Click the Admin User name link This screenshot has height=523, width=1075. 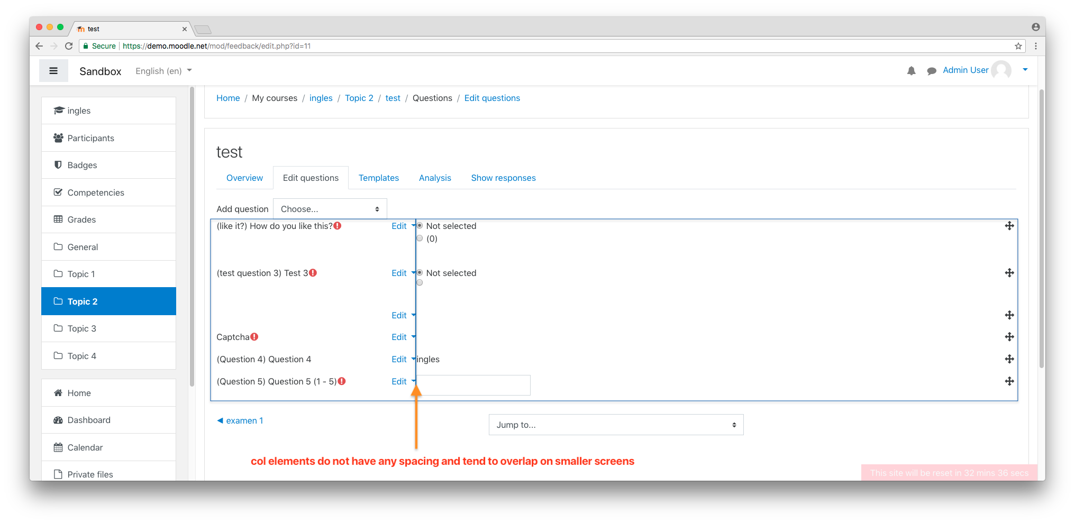pyautogui.click(x=965, y=70)
